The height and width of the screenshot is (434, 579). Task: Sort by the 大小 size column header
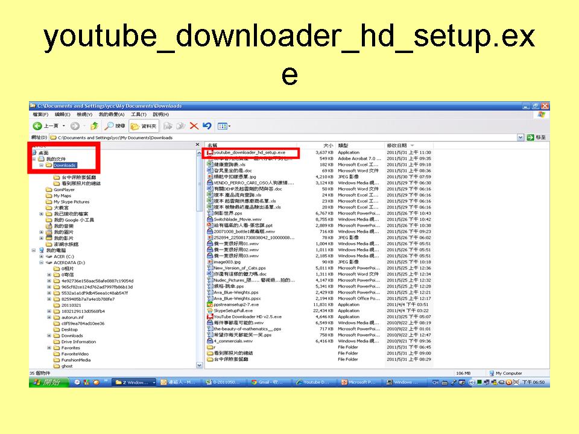pos(317,145)
